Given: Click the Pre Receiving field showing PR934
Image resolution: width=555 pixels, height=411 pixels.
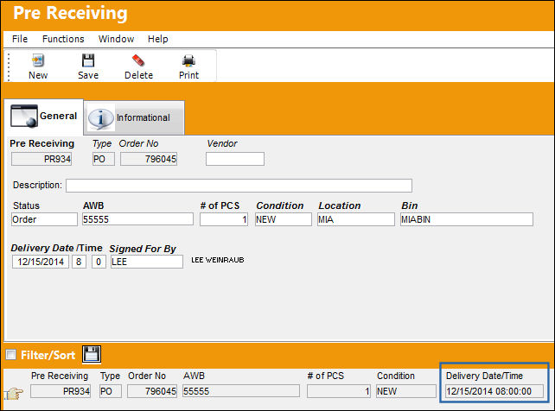Looking at the screenshot, I should [41, 159].
